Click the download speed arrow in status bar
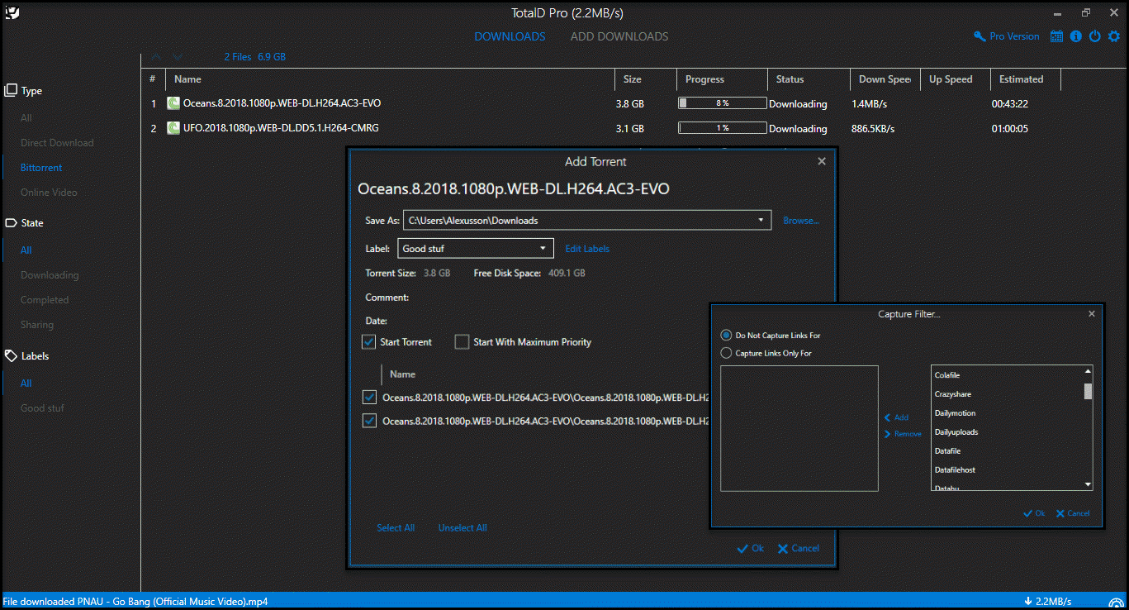Viewport: 1129px width, 610px height. (1028, 601)
